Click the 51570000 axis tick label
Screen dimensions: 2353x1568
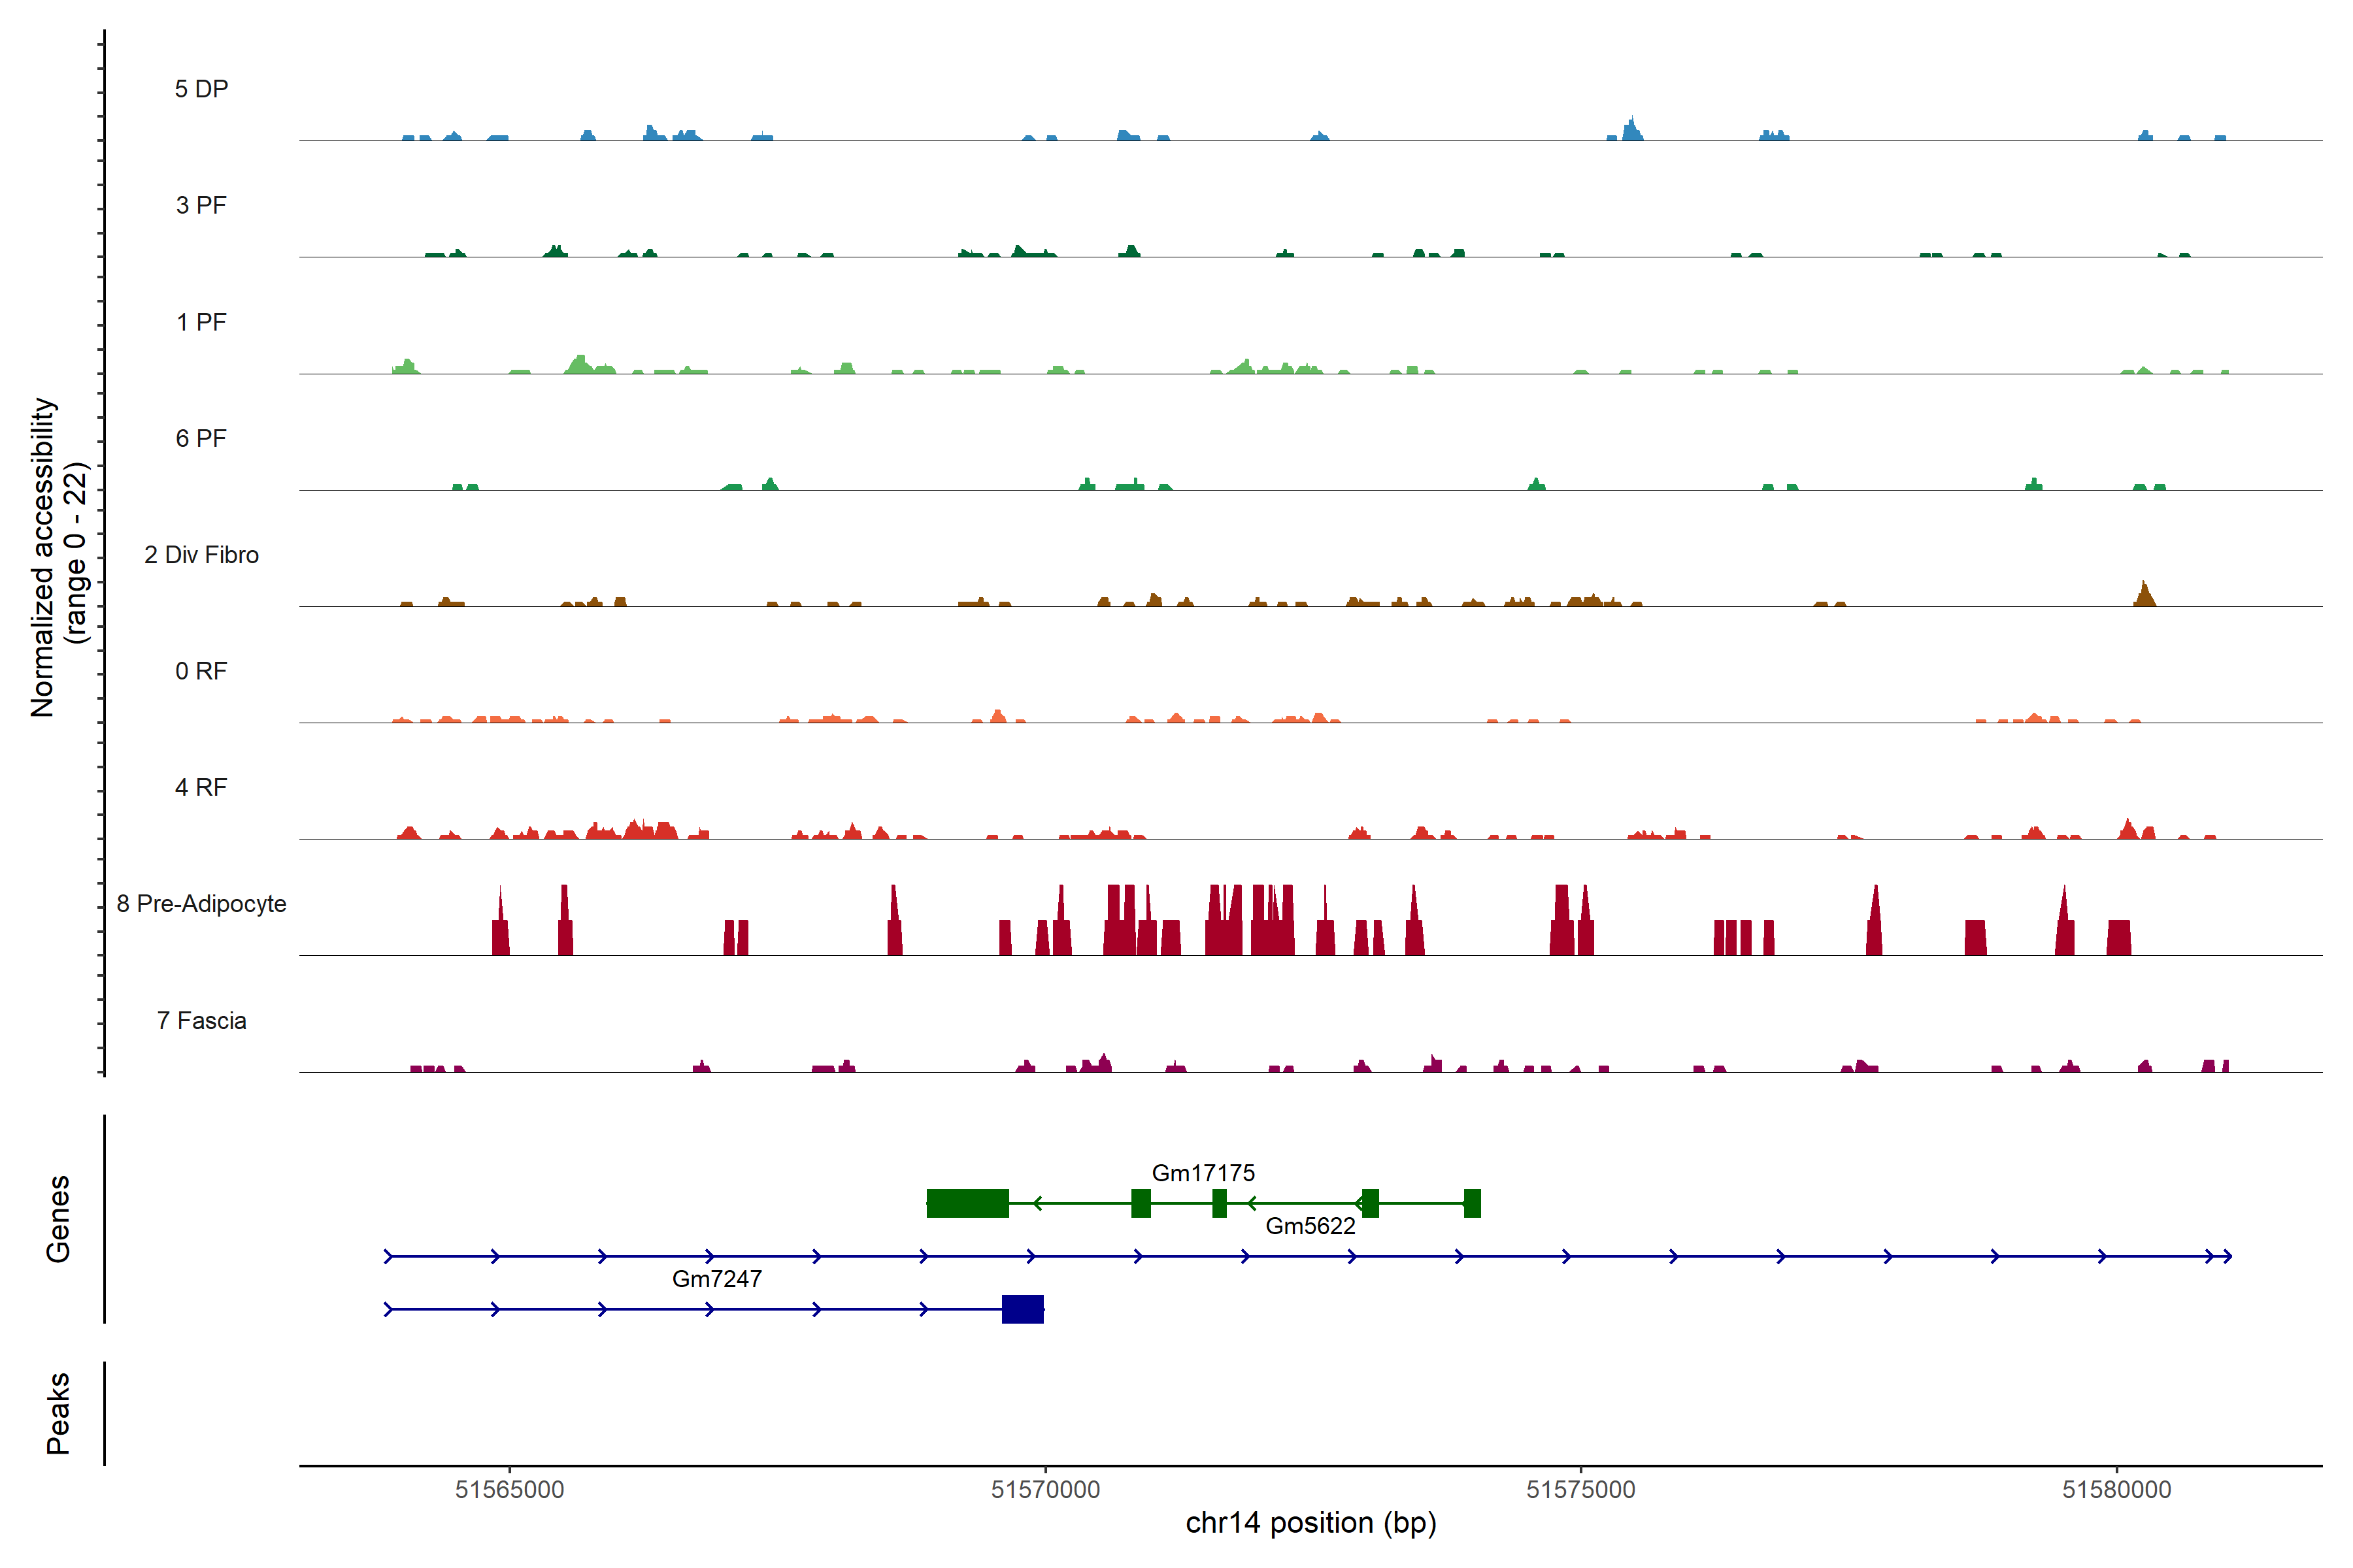(x=1045, y=1489)
